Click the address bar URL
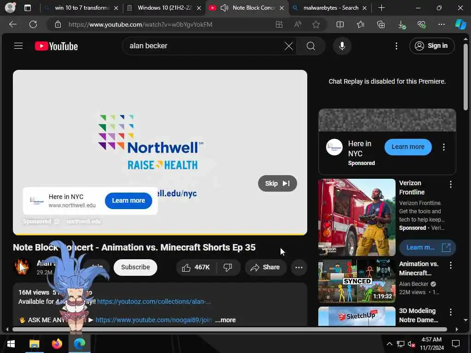The image size is (471, 353). pyautogui.click(x=140, y=24)
